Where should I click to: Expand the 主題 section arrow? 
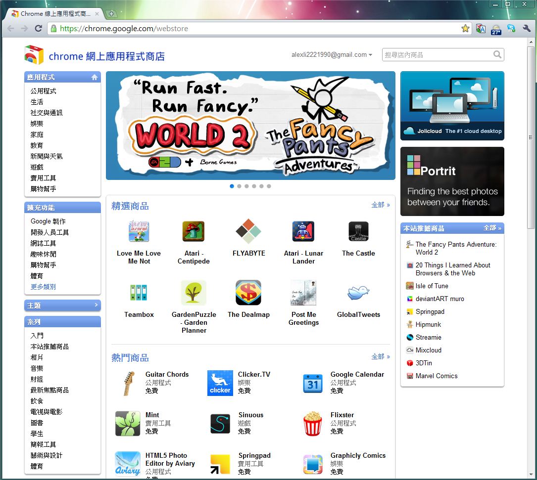[x=96, y=305]
